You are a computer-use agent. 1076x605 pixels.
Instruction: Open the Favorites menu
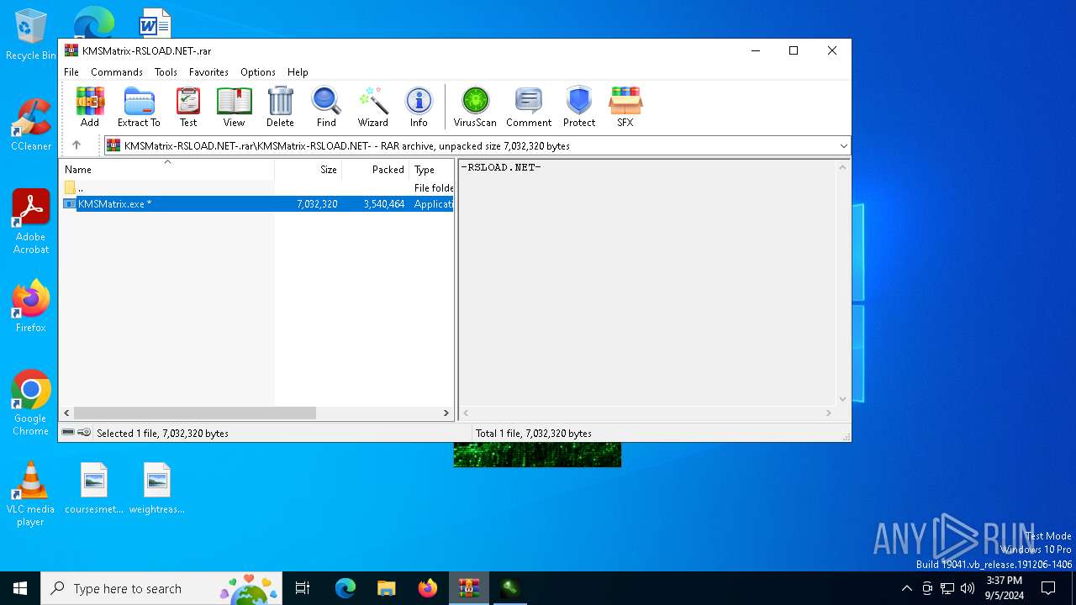click(x=208, y=72)
